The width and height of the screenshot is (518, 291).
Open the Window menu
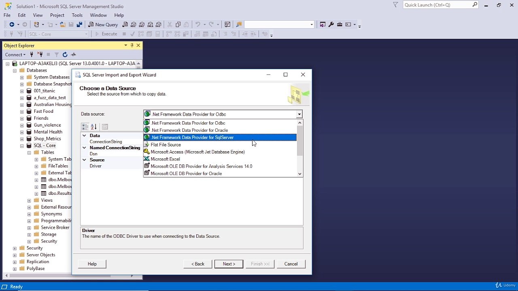coord(98,15)
